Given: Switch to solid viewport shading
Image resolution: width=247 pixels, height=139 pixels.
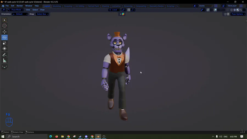Looking at the screenshot, I should coord(235,10).
